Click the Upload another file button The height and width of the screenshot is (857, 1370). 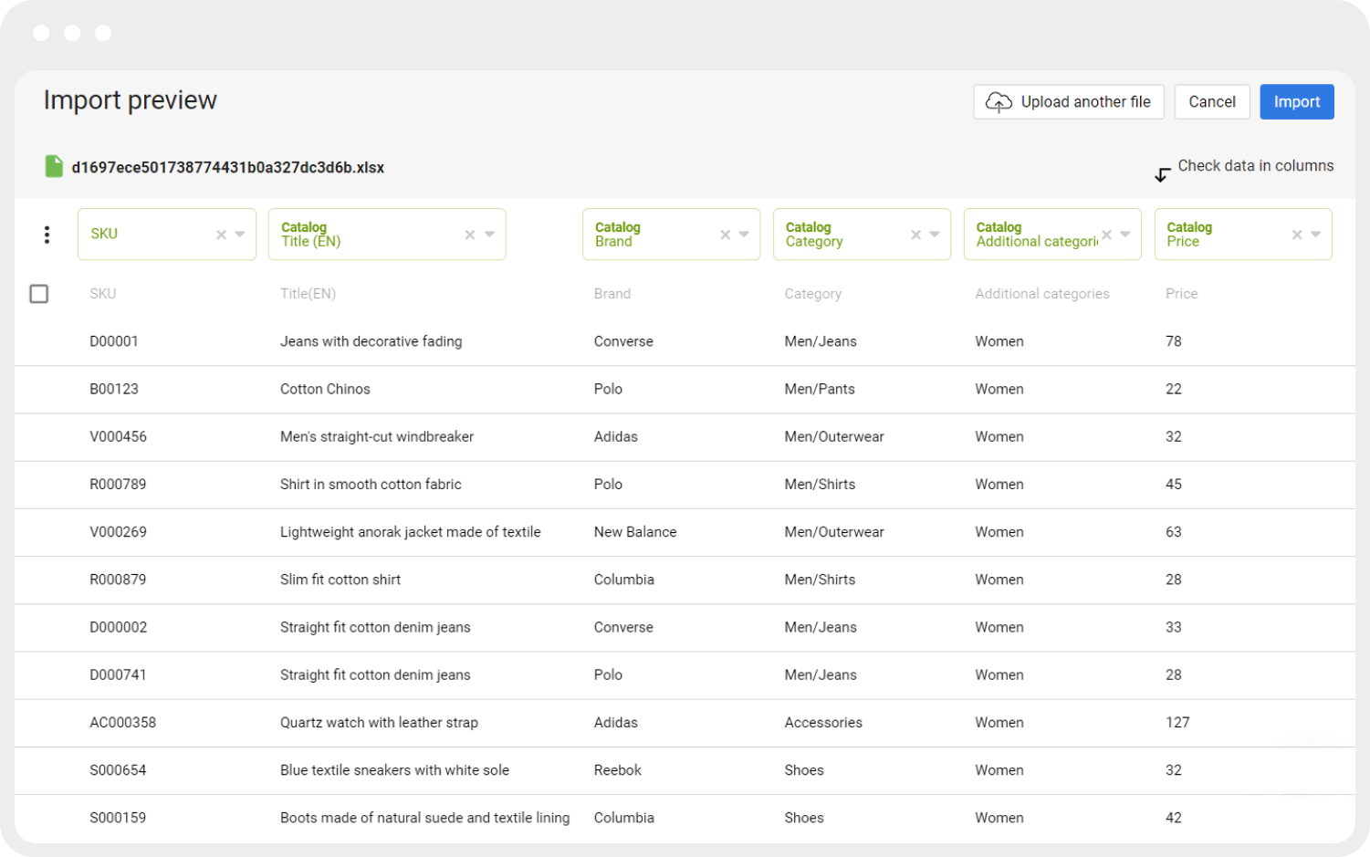click(1069, 102)
